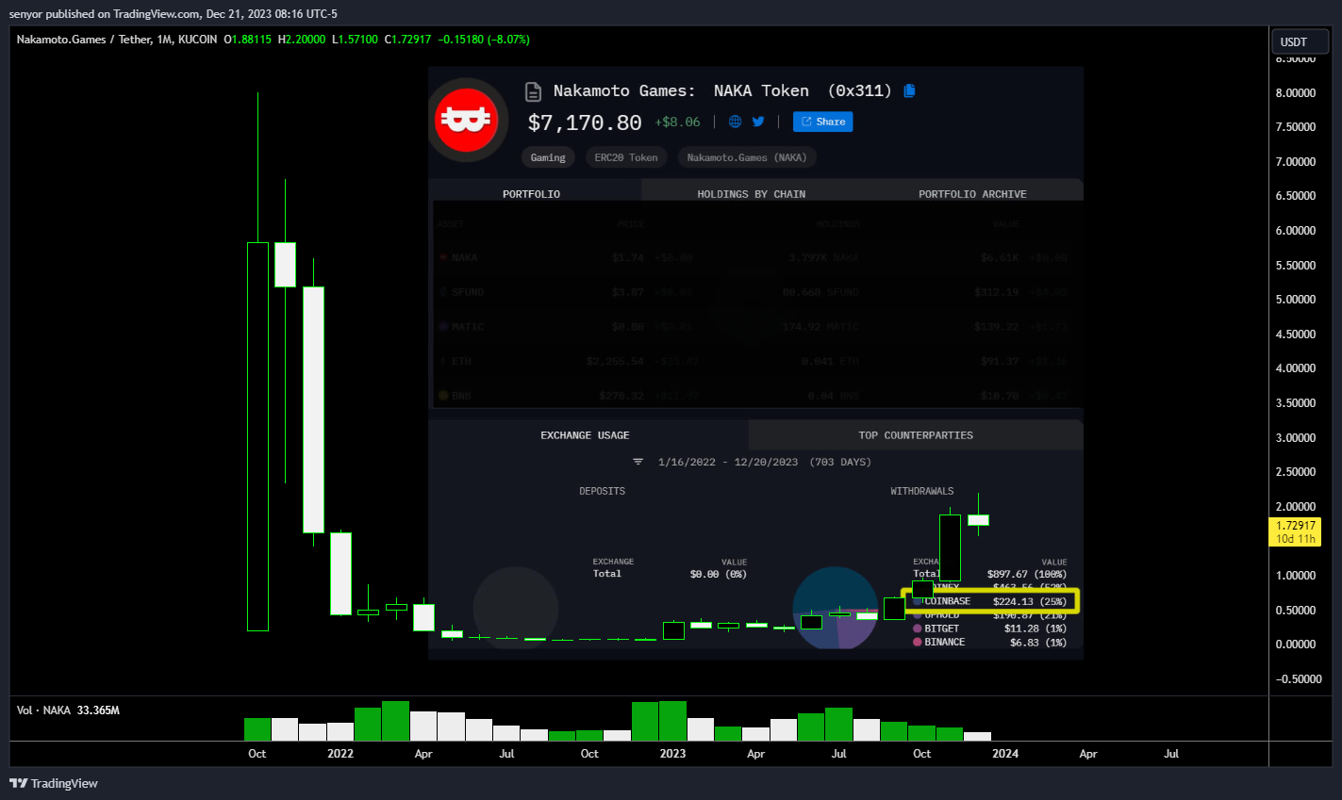Click the $7,170.80 portfolio value

tap(585, 122)
